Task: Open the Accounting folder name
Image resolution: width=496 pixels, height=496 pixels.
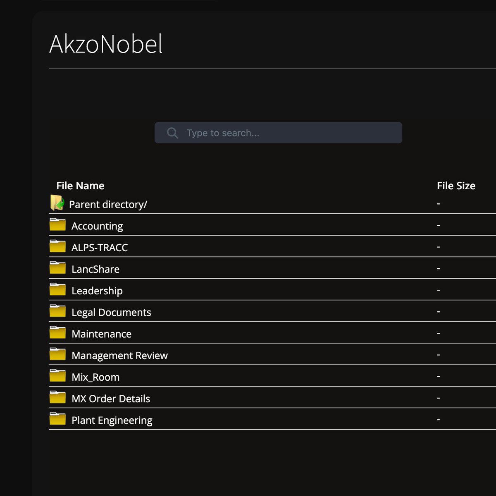Action: click(97, 226)
